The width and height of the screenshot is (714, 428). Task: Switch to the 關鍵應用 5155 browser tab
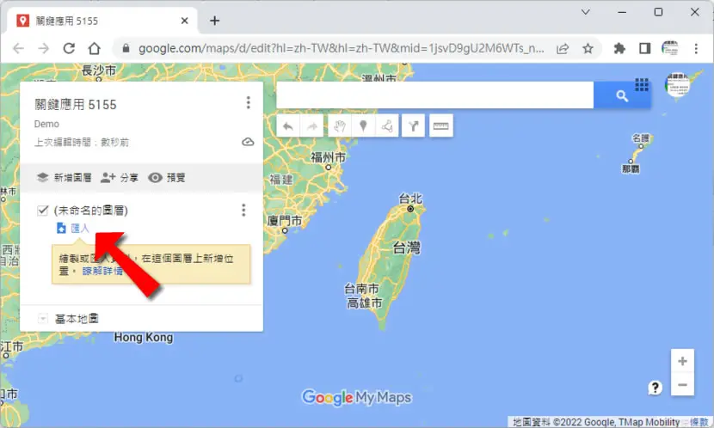coord(102,21)
